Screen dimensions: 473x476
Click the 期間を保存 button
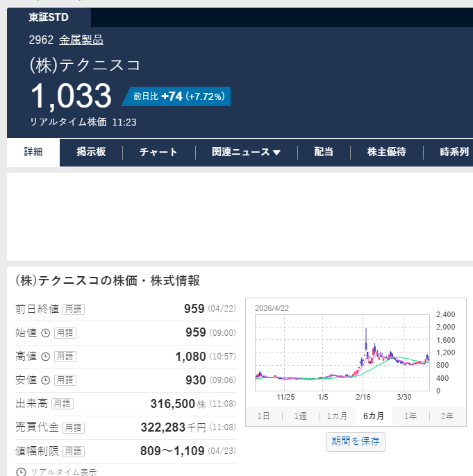[x=356, y=442]
